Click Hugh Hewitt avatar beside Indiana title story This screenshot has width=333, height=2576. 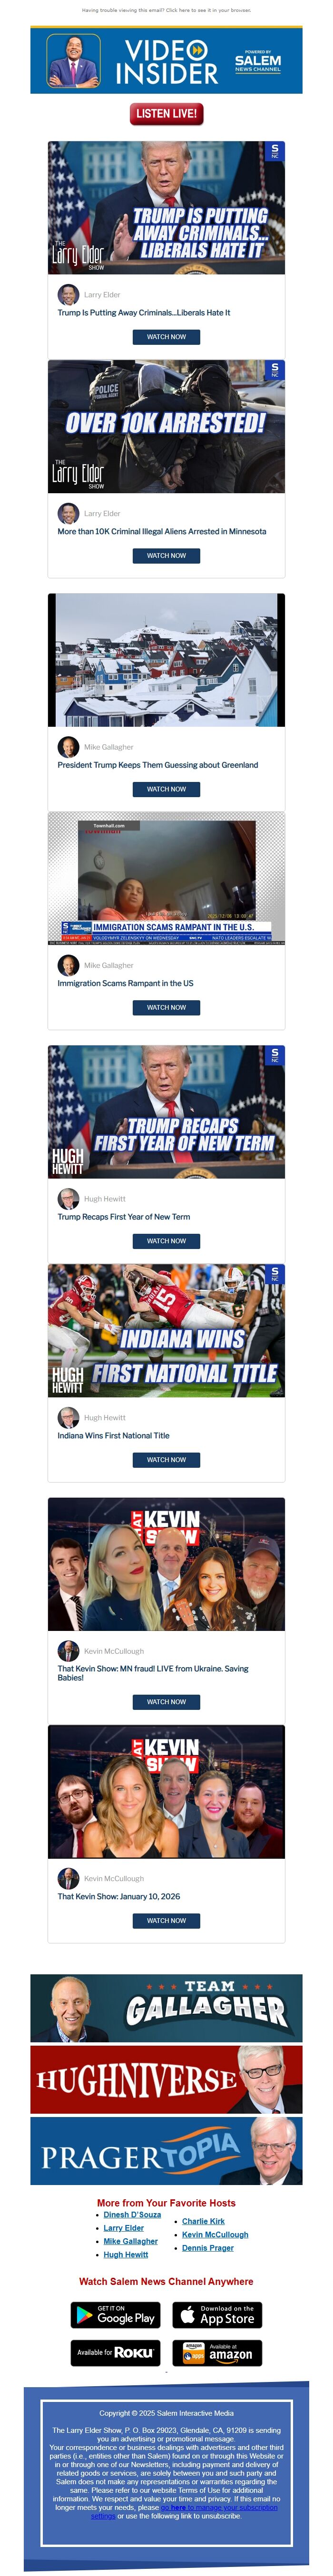pyautogui.click(x=68, y=1417)
